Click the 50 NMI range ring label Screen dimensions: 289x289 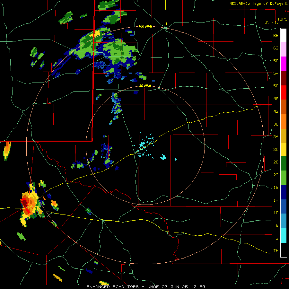pyautogui.click(x=145, y=86)
